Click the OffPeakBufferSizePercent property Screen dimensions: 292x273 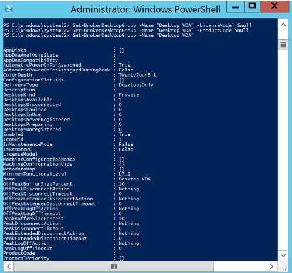tap(38, 184)
